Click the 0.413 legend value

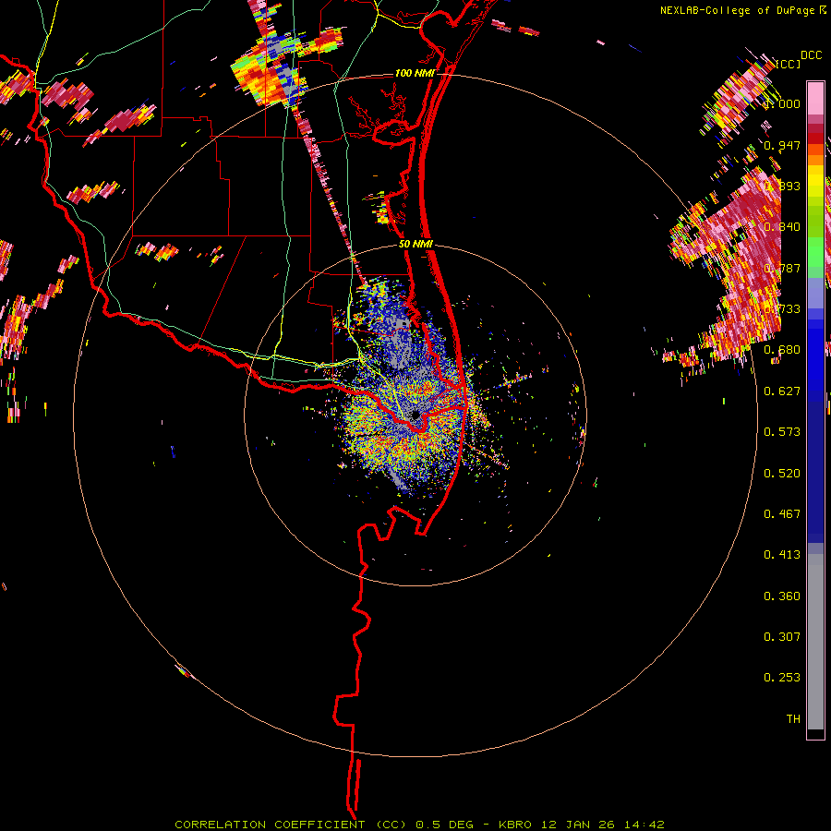tap(782, 555)
